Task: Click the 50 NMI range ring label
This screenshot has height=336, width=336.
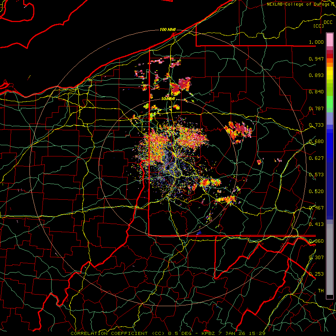Action: click(x=168, y=99)
